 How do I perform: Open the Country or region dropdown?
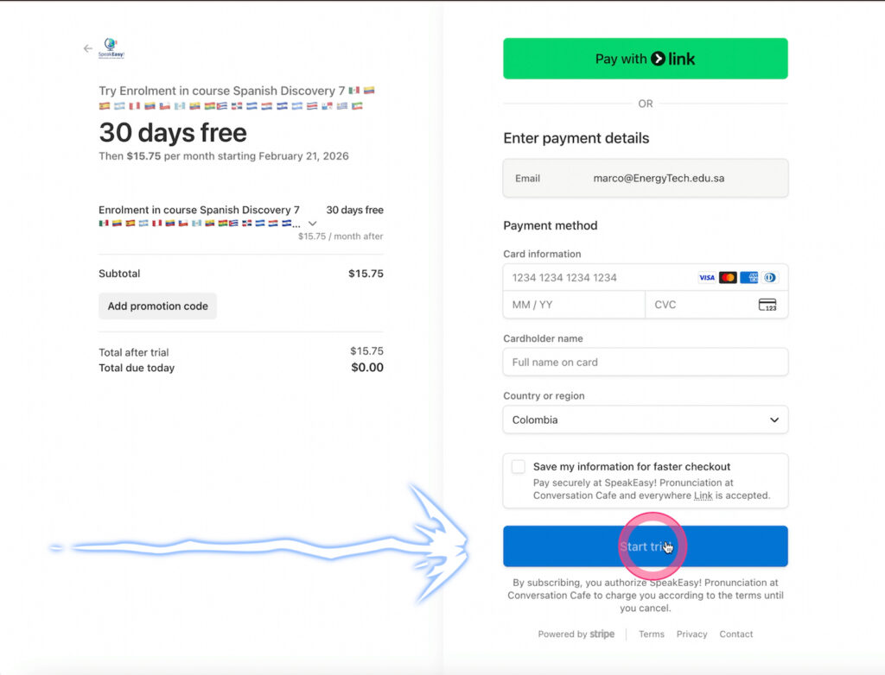pyautogui.click(x=645, y=420)
